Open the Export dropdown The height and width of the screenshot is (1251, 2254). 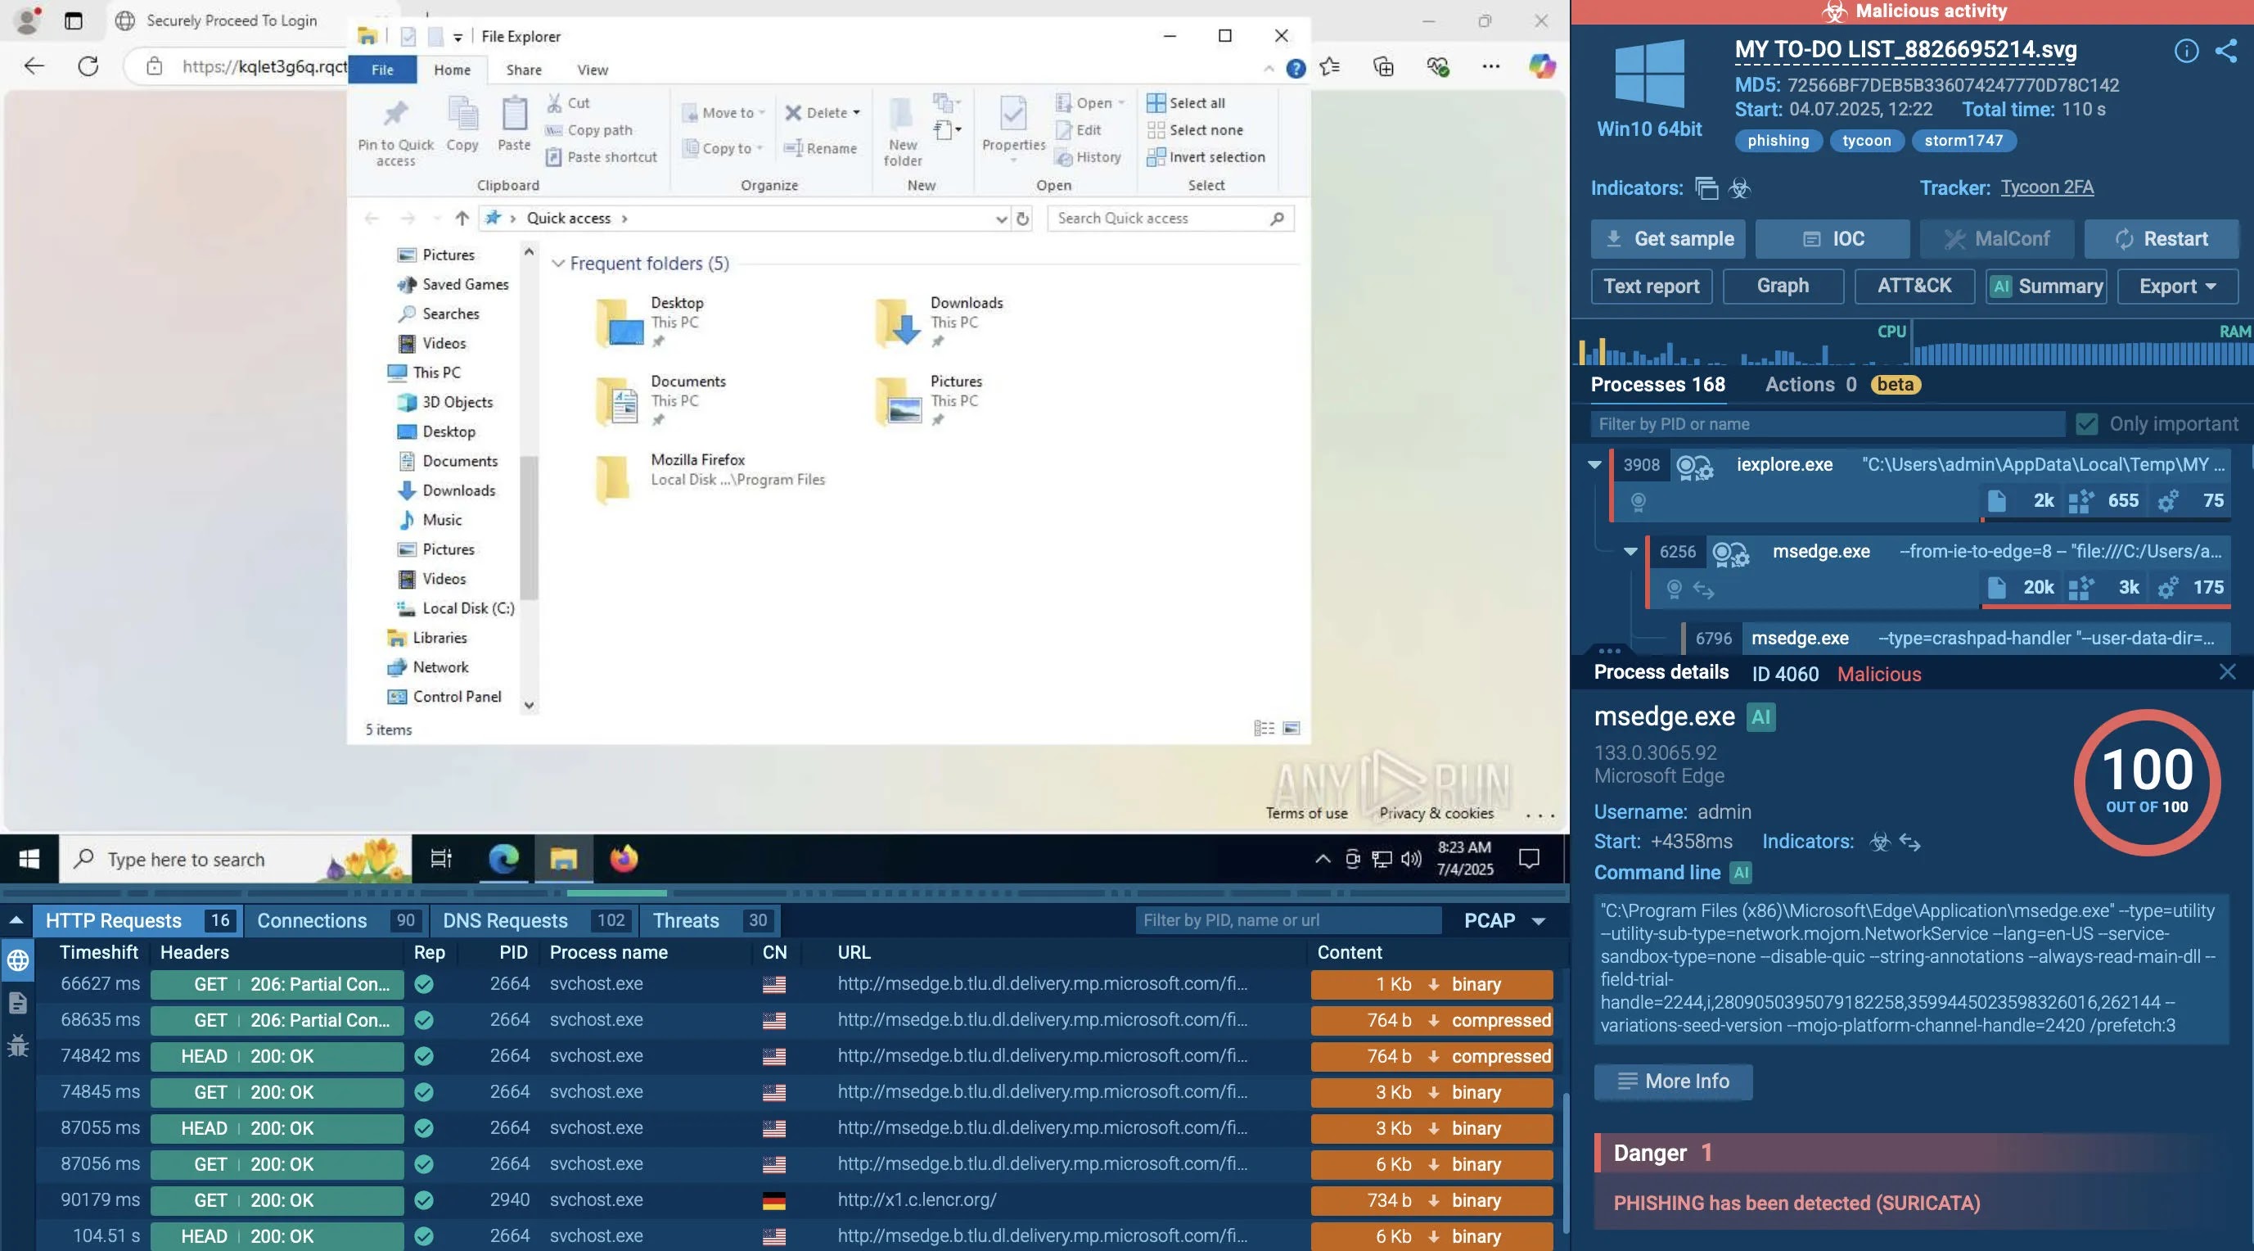coord(2177,287)
